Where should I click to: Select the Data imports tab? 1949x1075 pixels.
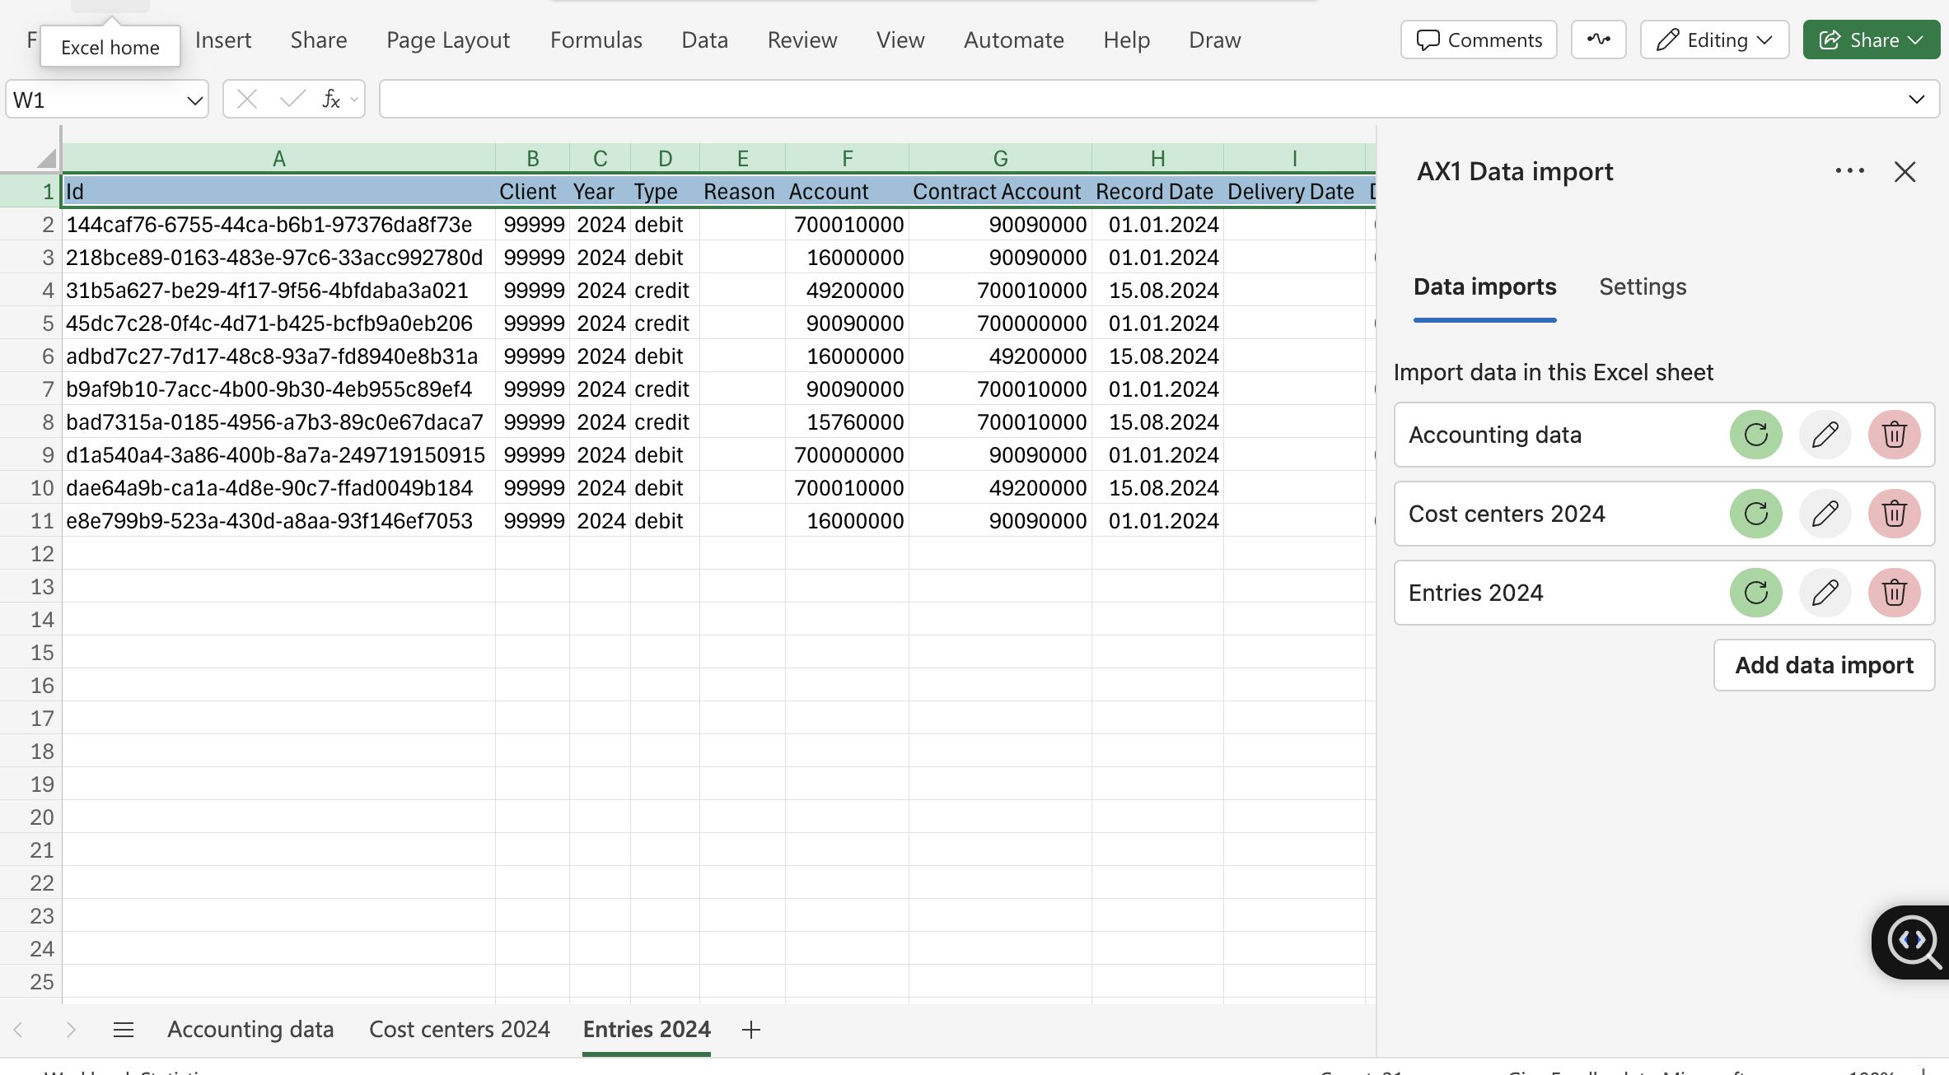coord(1484,286)
